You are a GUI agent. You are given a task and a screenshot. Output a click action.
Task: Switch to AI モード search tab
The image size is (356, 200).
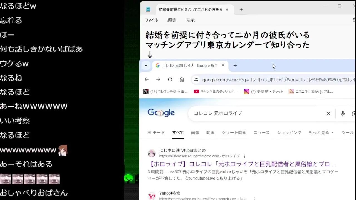[x=156, y=132]
